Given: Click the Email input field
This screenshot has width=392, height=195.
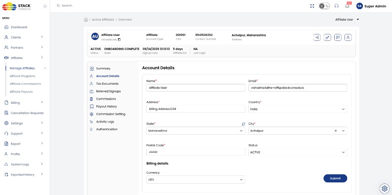Looking at the screenshot, I should pos(297,88).
